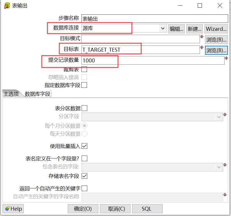Viewport: 231px width, 216px height.
Task: Switch to the 主选项 tab
Action: [x=11, y=94]
